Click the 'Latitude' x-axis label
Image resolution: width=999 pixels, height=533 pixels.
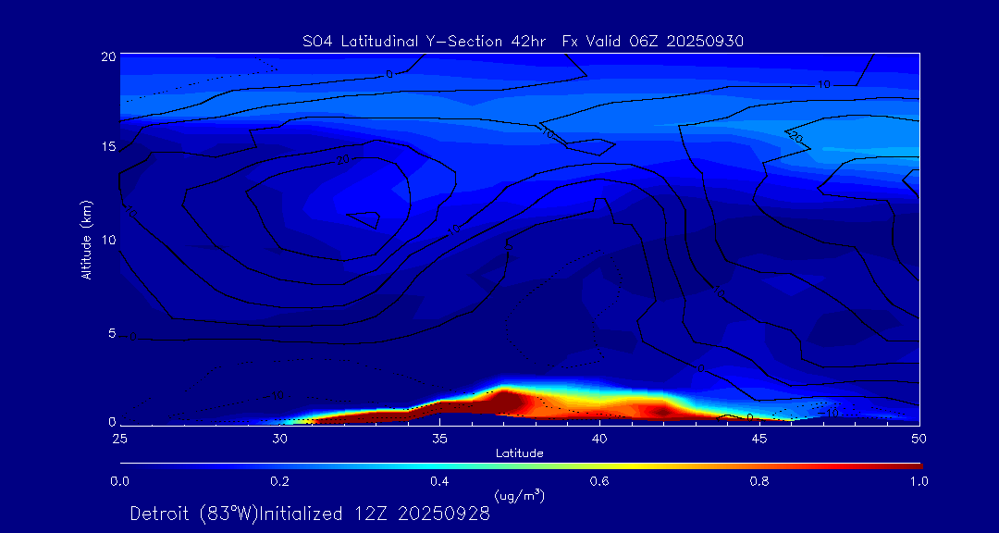coord(519,454)
